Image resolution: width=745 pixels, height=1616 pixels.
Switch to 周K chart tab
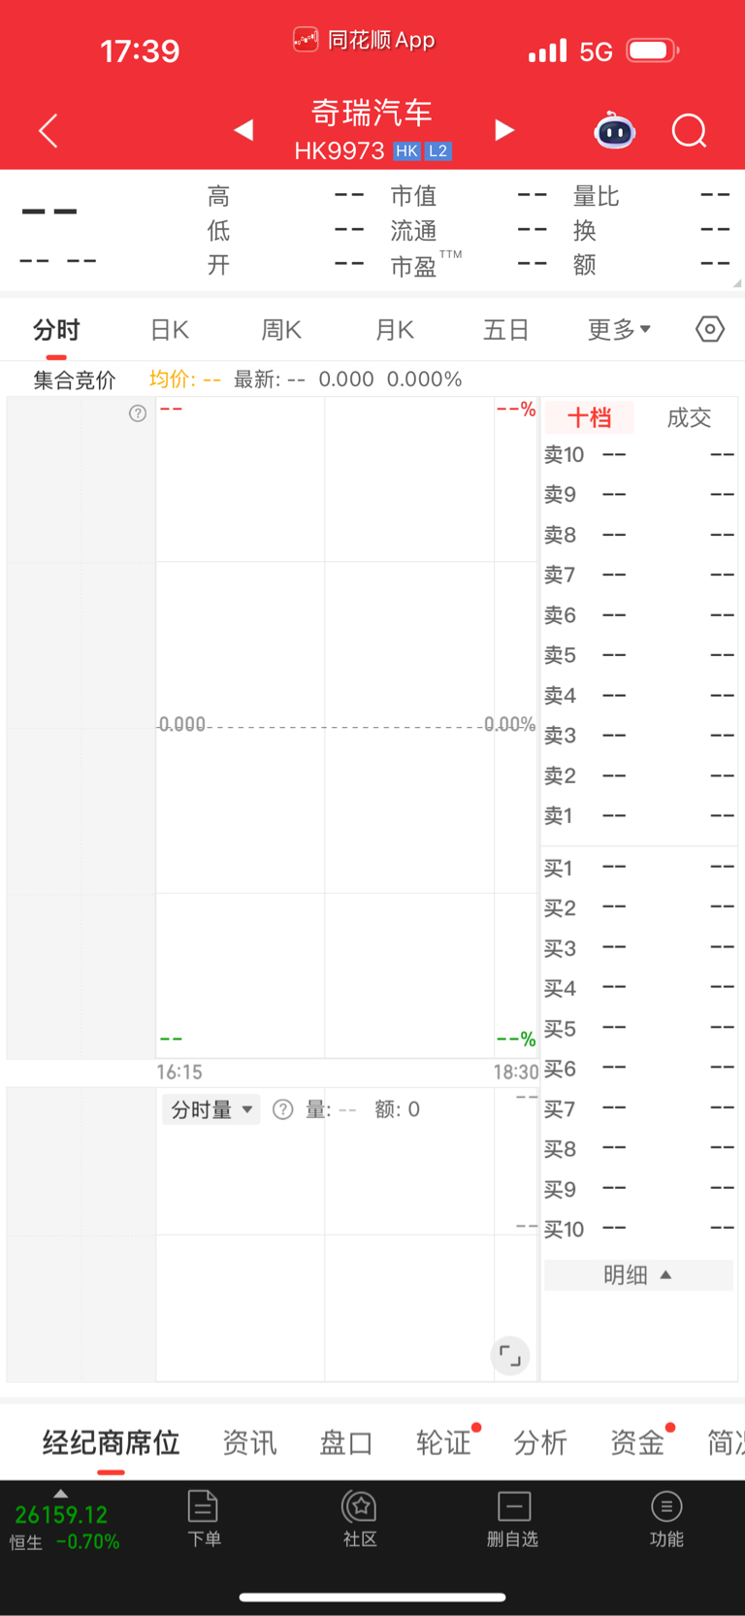coord(281,330)
